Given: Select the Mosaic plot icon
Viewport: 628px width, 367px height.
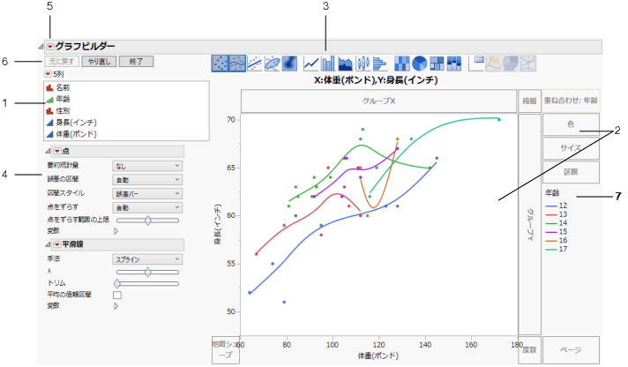Looking at the screenshot, I should pyautogui.click(x=453, y=64).
